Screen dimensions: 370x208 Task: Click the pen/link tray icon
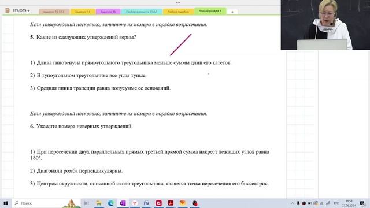coord(328,203)
